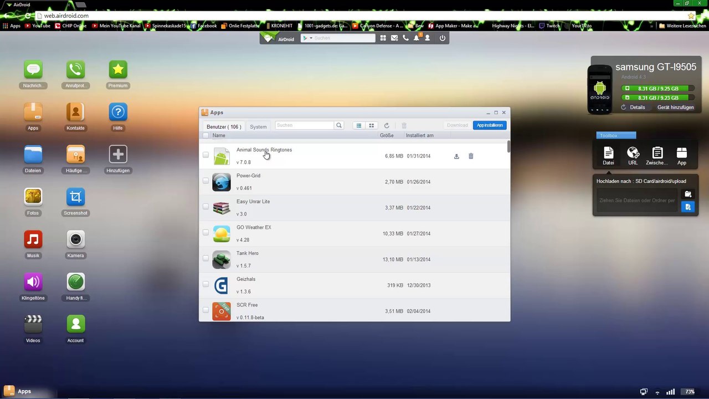Open the Dateien files icon
Screen dimensions: 709x399
[x=33, y=155]
